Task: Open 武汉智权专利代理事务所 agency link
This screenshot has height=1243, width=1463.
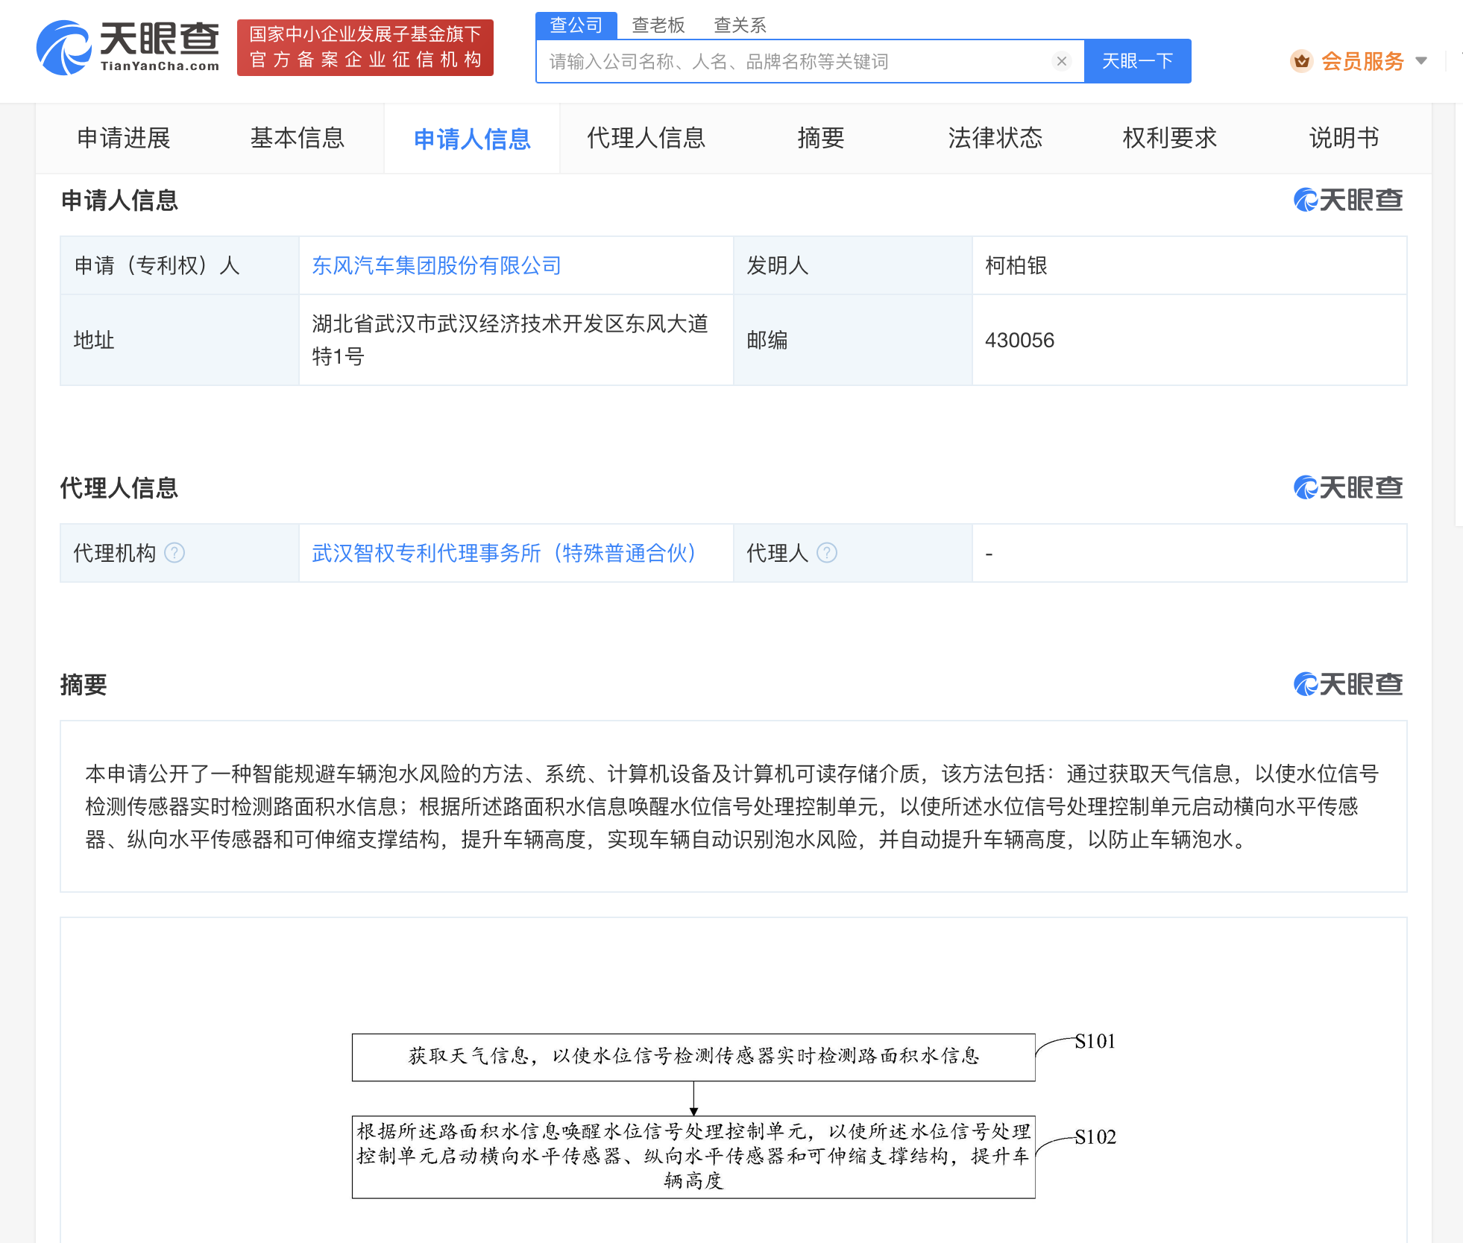Action: [x=504, y=553]
